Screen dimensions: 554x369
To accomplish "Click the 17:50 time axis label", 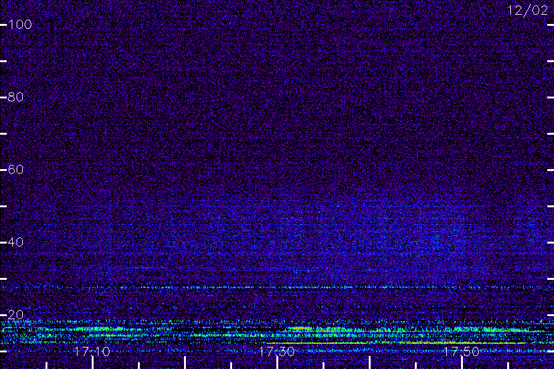I will point(462,351).
